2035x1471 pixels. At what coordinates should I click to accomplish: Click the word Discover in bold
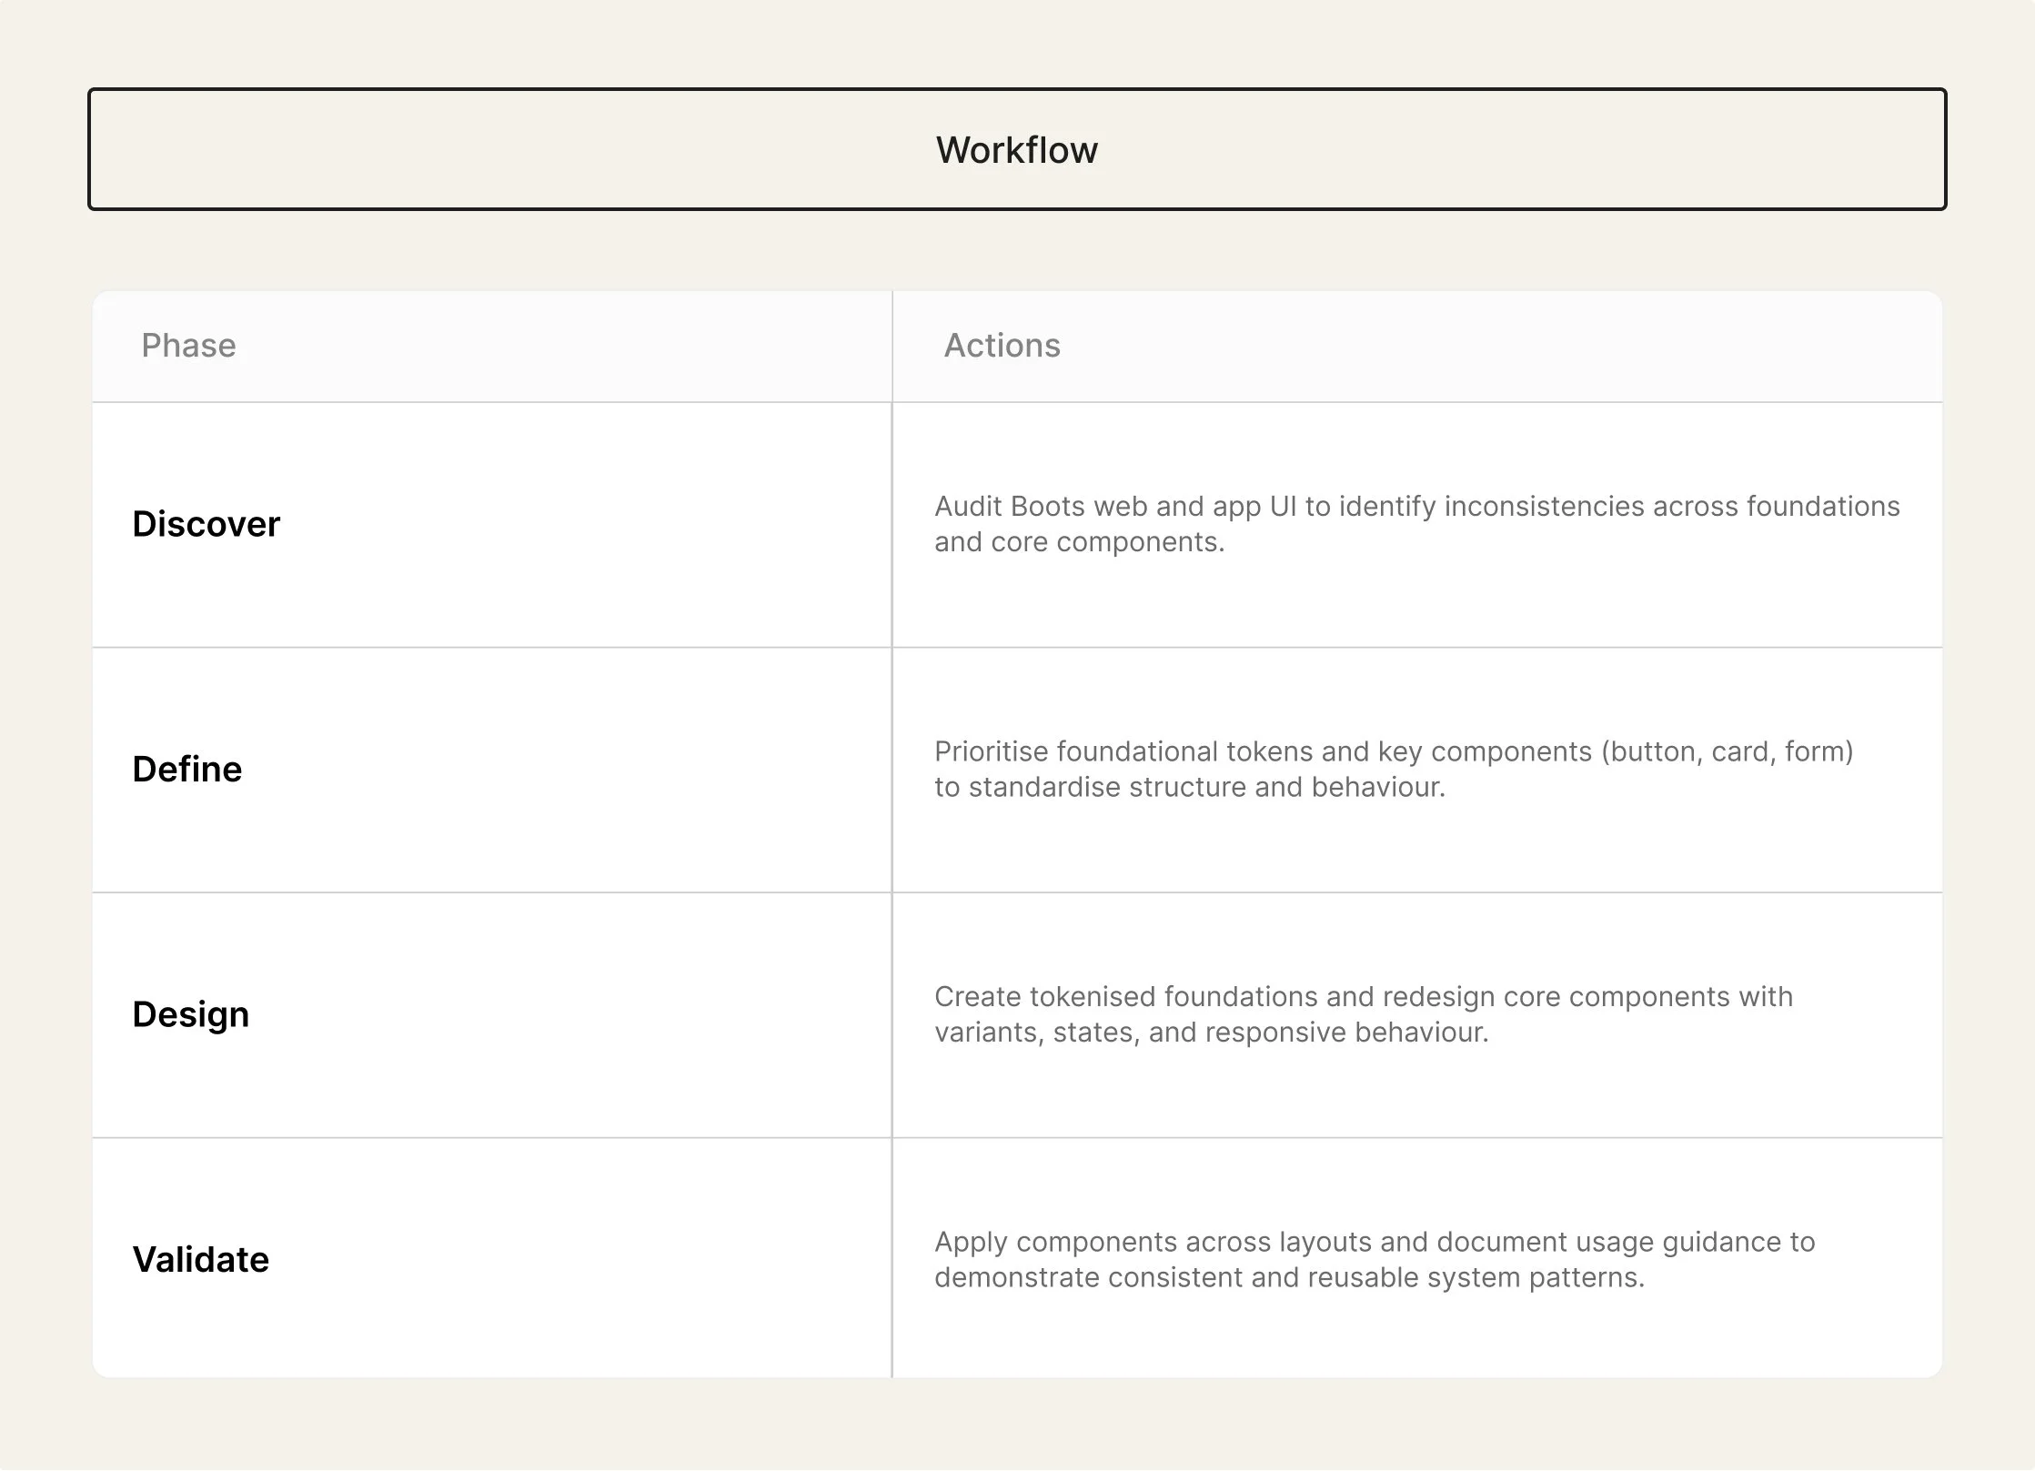tap(207, 525)
